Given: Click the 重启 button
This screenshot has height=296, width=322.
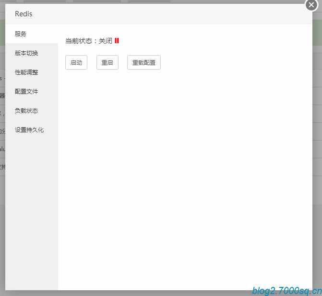Looking at the screenshot, I should (x=107, y=62).
